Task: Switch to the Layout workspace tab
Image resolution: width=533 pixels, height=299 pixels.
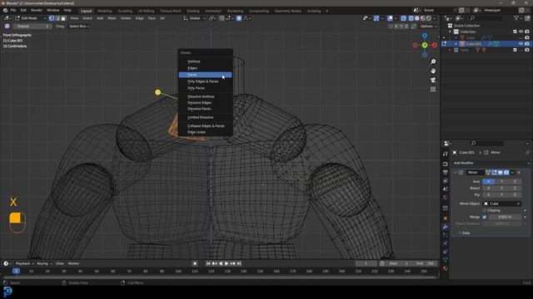Action: 86,11
